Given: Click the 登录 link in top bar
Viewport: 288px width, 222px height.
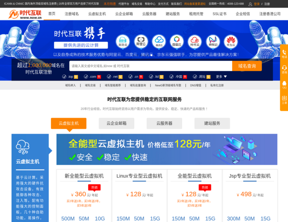Looking at the screenshot, I should [x=257, y=4].
